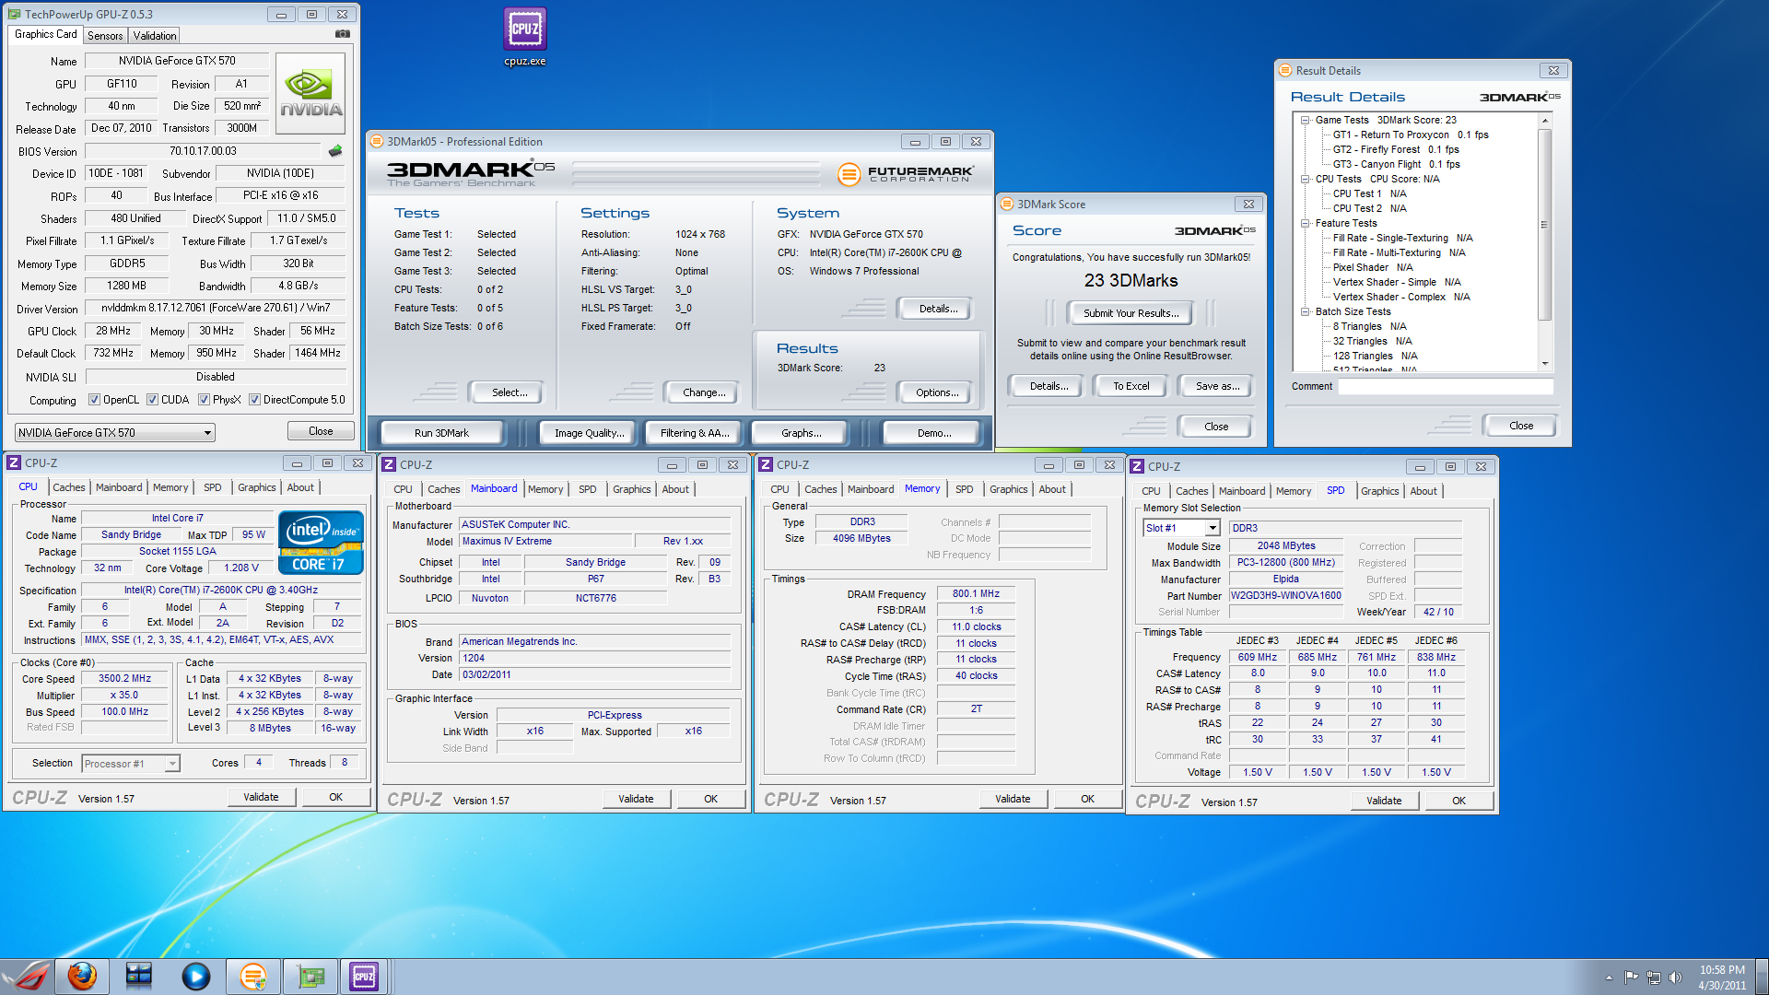1769x995 pixels.
Task: Switch to the Sensors tab in GPU-Z
Action: tap(105, 36)
